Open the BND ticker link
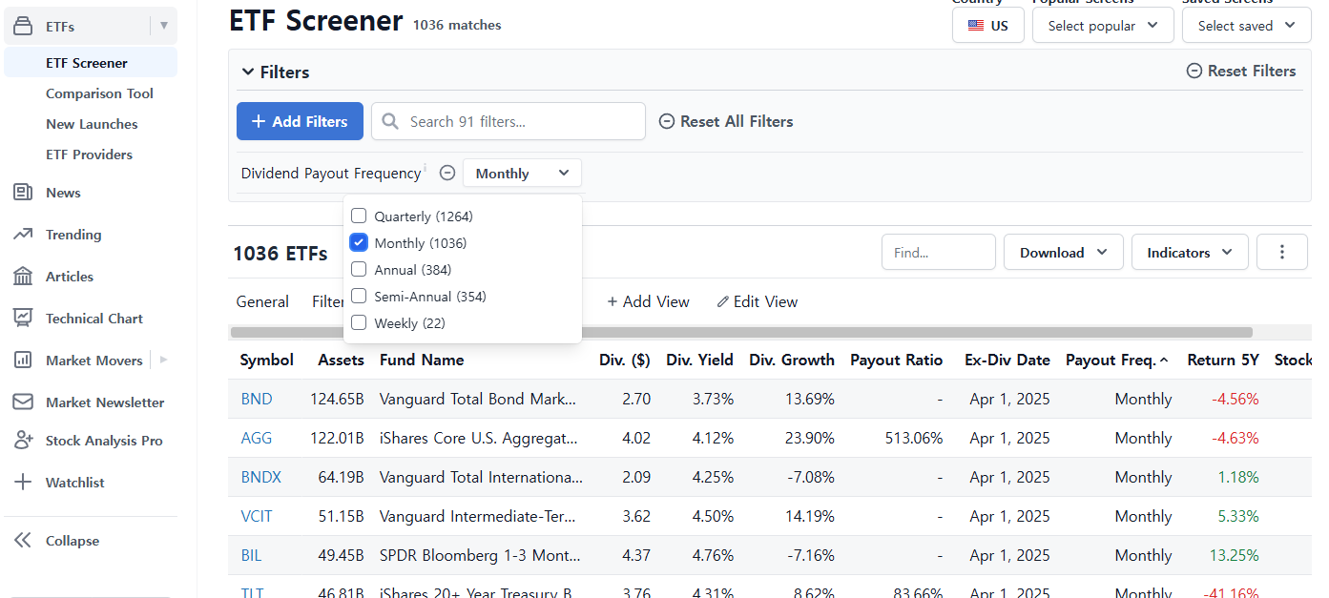The height and width of the screenshot is (598, 1329). tap(256, 399)
